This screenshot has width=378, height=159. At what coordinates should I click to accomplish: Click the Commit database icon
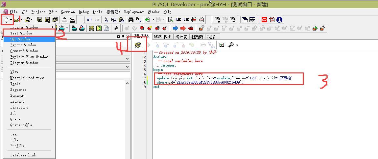pyautogui.click(x=74, y=28)
